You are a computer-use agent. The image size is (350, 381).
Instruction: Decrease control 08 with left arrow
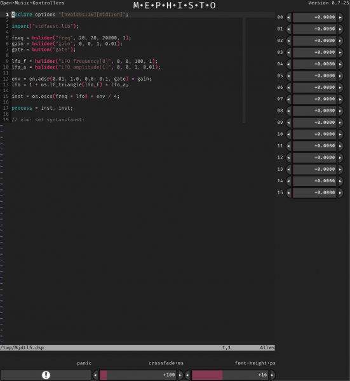tap(288, 110)
